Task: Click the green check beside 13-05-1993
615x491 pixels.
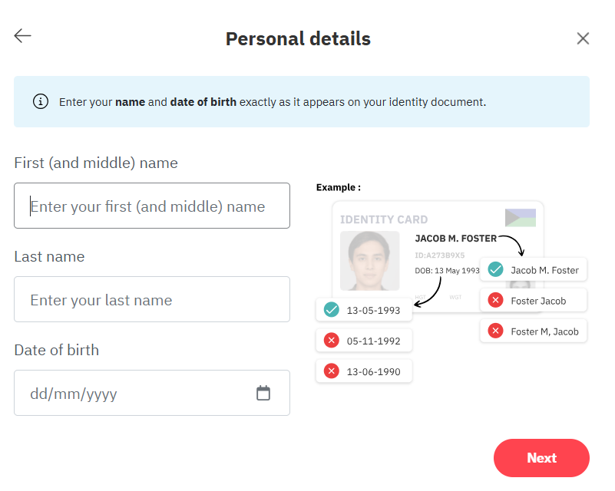Action: tap(332, 310)
